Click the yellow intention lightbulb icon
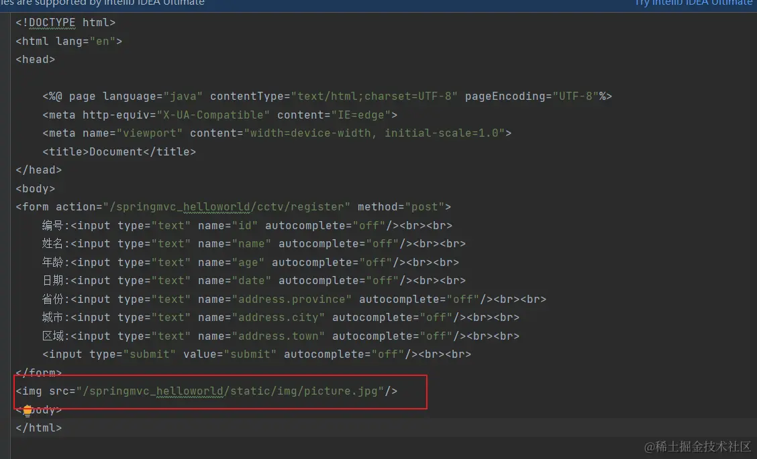Screen dimensions: 757x459 (x=28, y=410)
